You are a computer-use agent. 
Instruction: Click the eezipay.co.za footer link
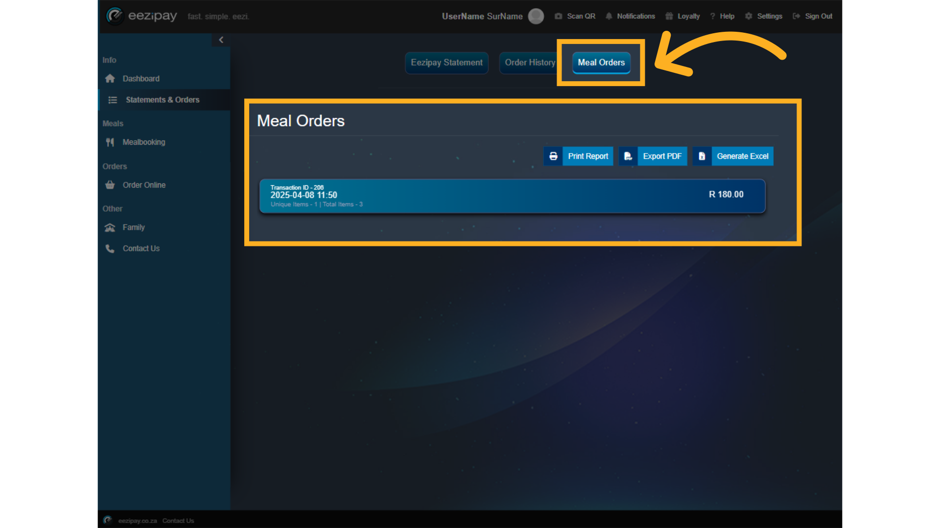[x=138, y=521]
